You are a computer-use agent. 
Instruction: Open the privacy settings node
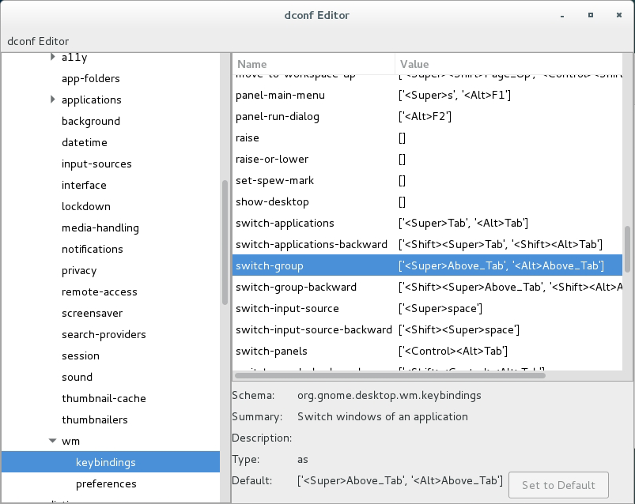tap(79, 270)
